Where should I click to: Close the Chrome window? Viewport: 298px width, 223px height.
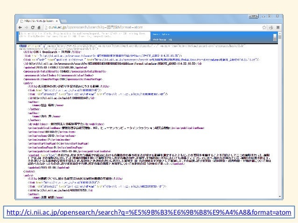pos(277,16)
